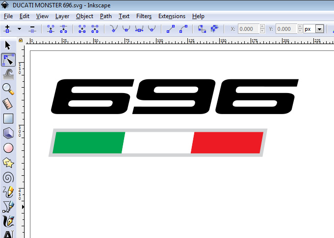Click the Insert new nodes plus icon
334x238 pixels.
(x=7, y=29)
